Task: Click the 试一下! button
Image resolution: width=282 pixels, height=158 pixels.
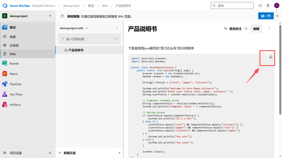Action: point(266,16)
